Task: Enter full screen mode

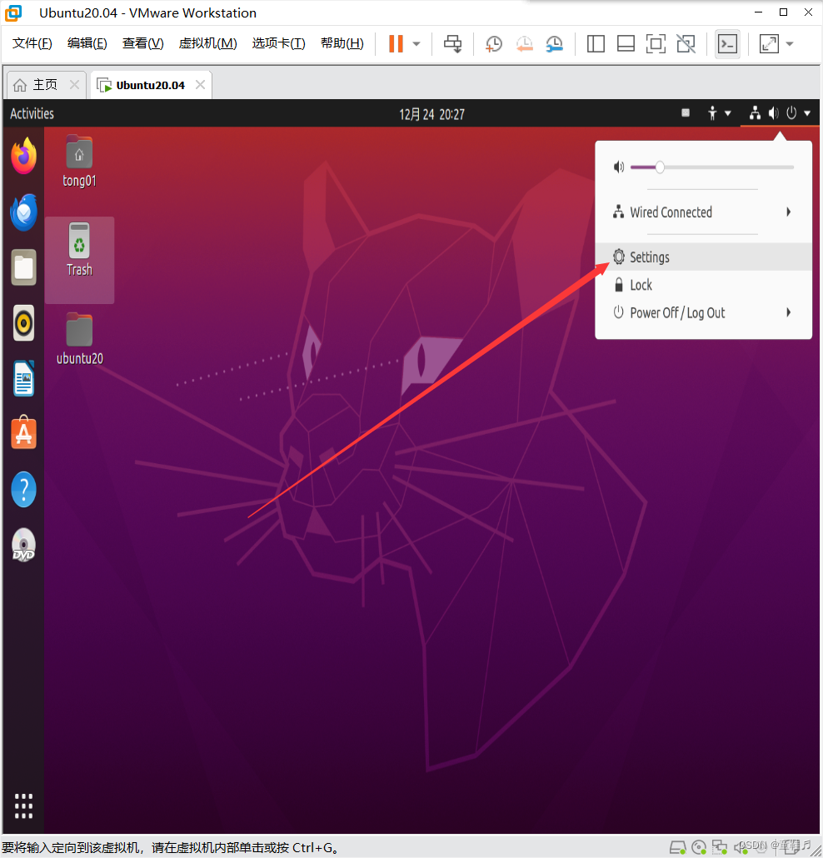Action: pos(656,44)
